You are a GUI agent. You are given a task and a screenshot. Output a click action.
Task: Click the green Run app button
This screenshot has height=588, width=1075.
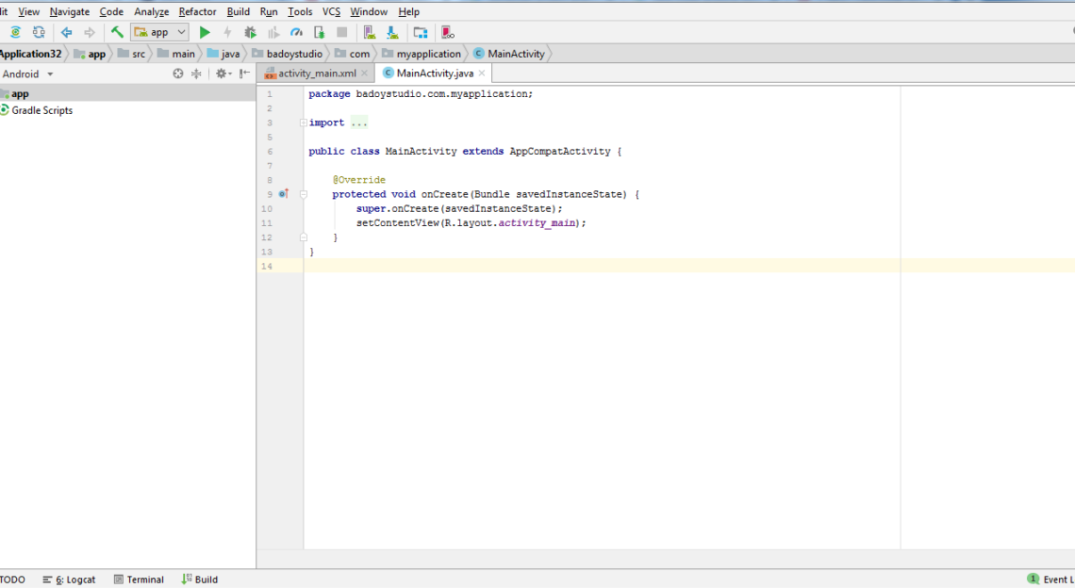[205, 32]
